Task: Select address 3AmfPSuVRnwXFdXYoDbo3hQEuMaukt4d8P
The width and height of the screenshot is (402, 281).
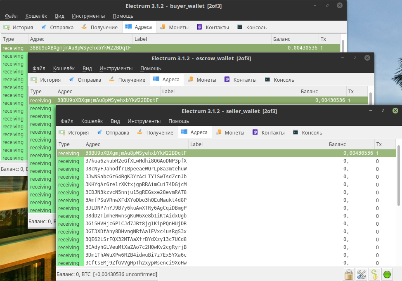Action: pyautogui.click(x=226, y=200)
